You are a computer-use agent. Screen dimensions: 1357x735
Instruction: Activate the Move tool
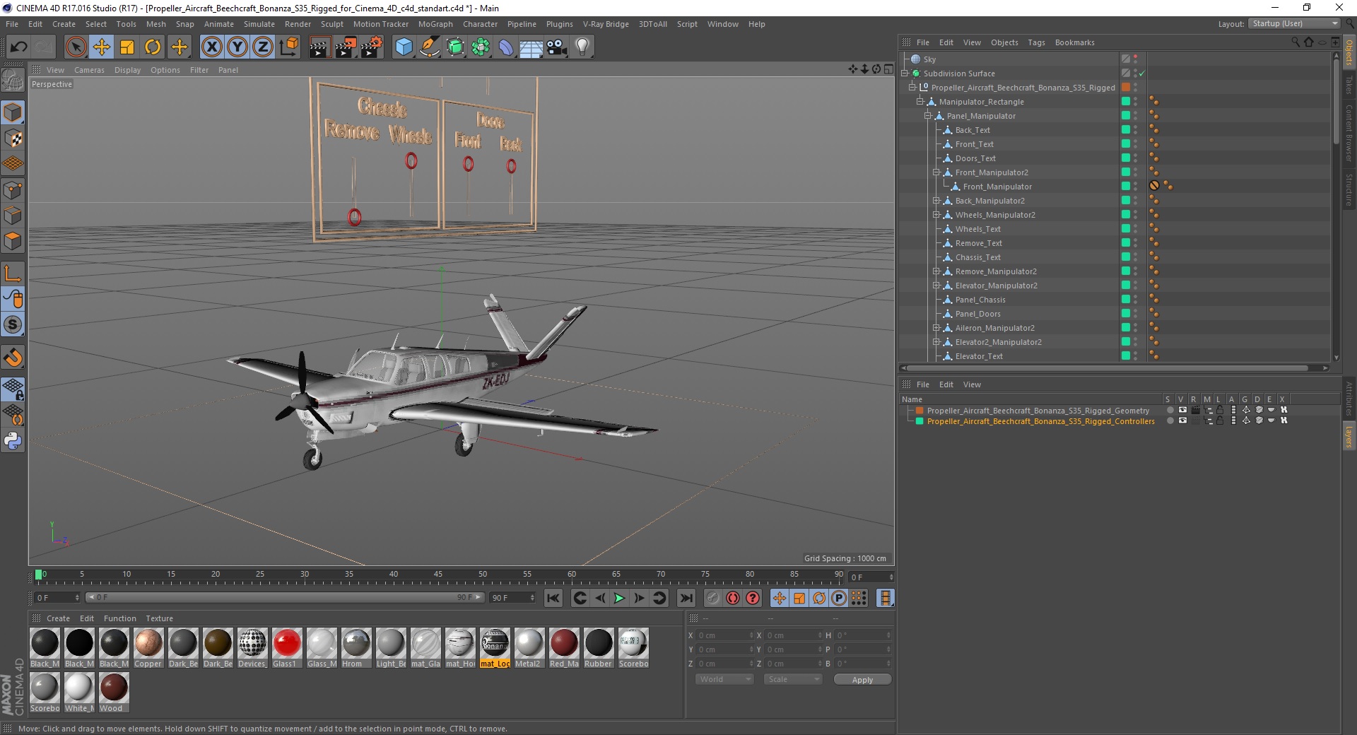(x=102, y=47)
